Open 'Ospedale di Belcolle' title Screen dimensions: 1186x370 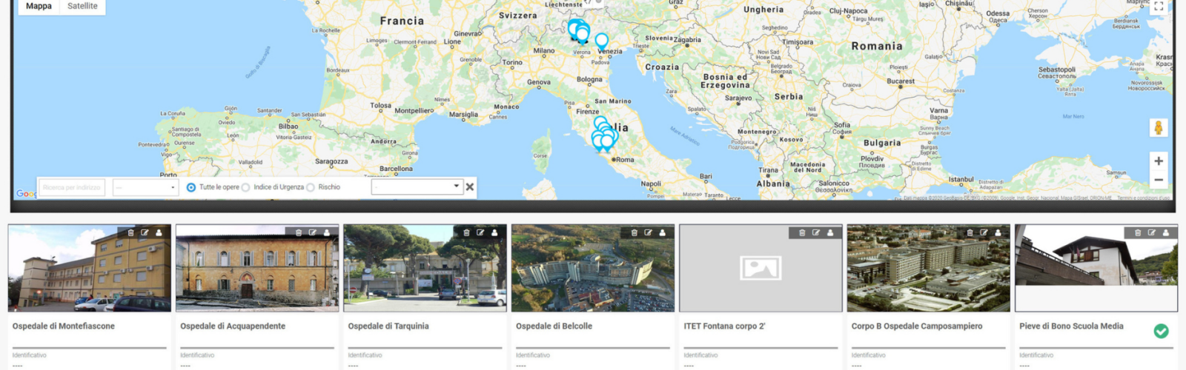(554, 326)
